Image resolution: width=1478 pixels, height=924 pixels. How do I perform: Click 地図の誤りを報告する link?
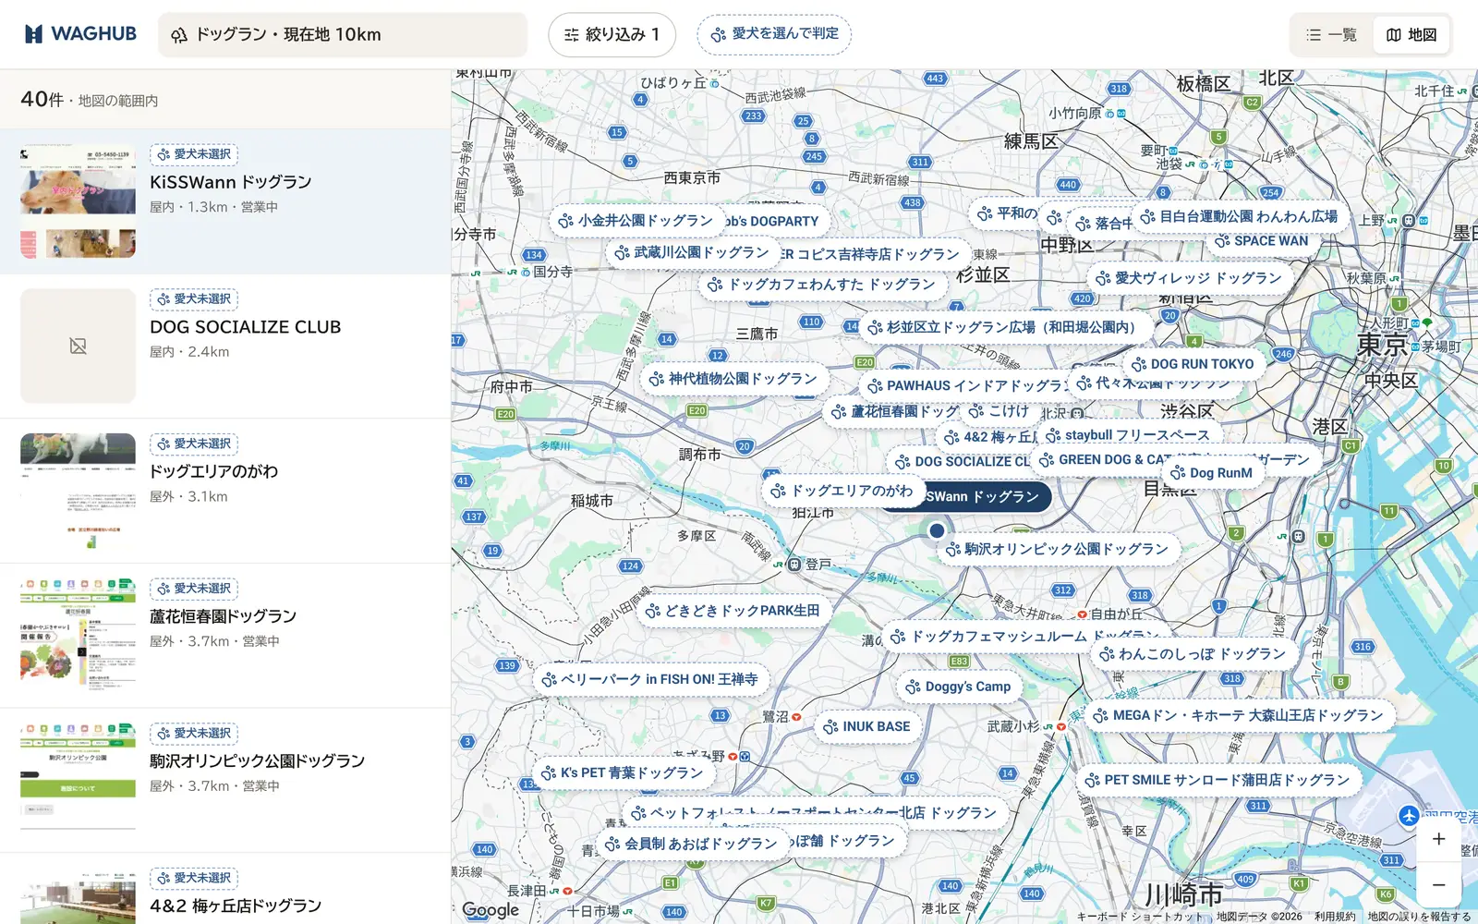tap(1419, 917)
